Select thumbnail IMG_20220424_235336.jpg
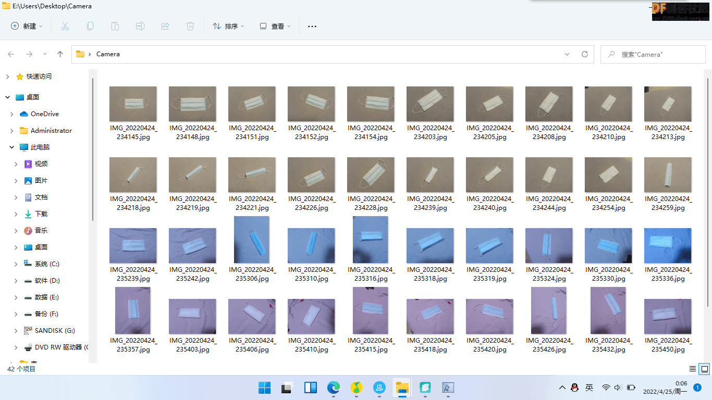Image resolution: width=712 pixels, height=400 pixels. pyautogui.click(x=668, y=245)
